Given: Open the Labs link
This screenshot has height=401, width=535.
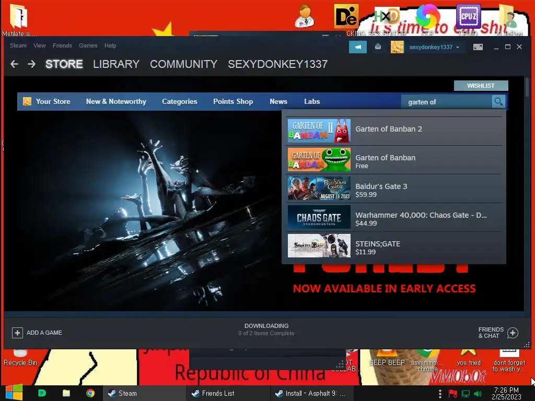Looking at the screenshot, I should [312, 101].
